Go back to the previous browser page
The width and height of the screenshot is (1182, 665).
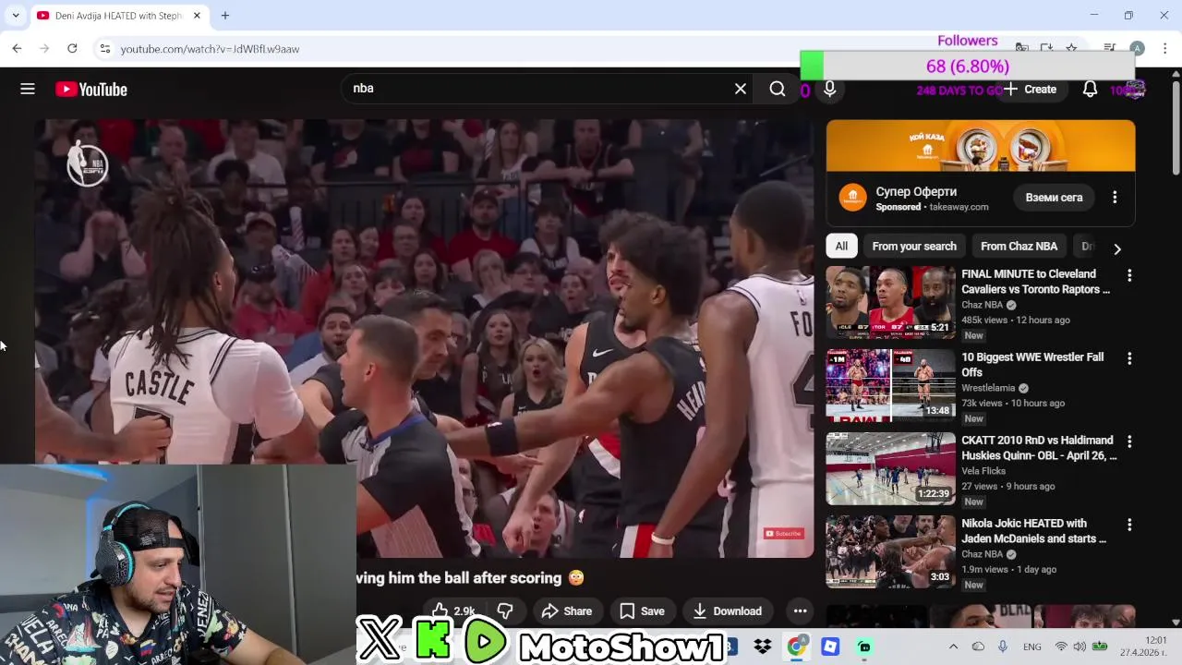(17, 48)
